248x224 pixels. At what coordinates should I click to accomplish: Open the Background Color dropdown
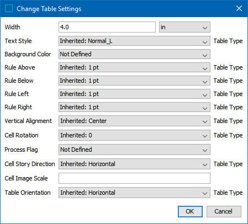(x=134, y=54)
